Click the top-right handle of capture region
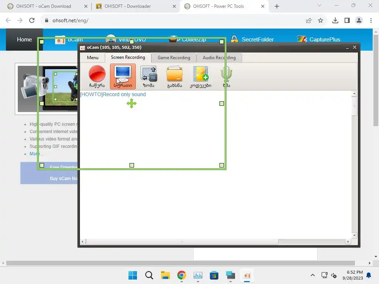379x284 pixels. 222,42
